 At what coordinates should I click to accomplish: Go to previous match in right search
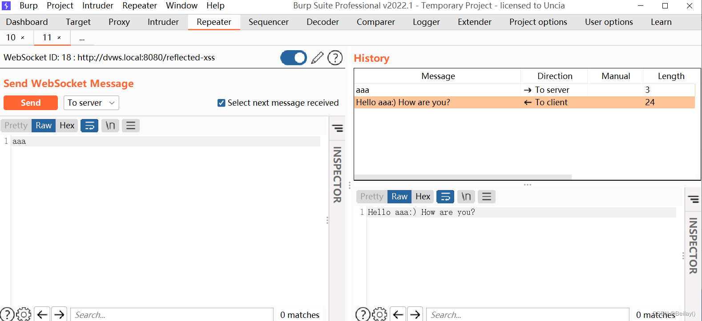(x=398, y=314)
